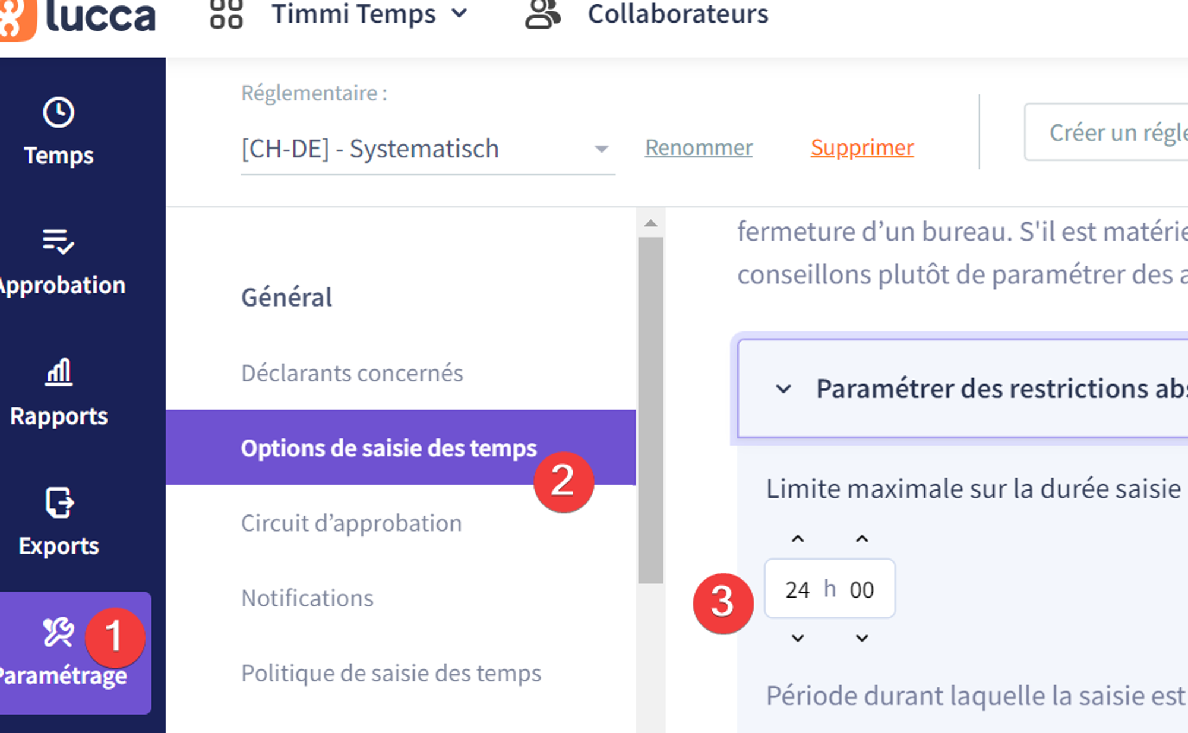Click the Renommer link

(x=699, y=147)
